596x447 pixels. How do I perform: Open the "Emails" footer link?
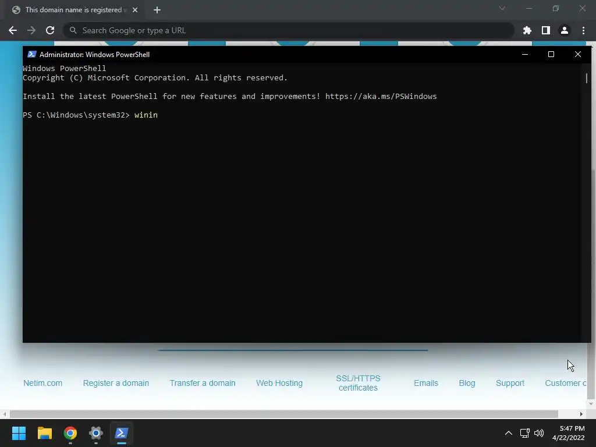tap(426, 383)
